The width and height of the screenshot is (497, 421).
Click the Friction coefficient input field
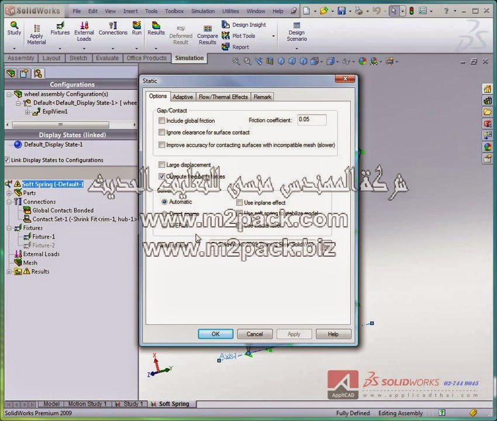[x=312, y=119]
